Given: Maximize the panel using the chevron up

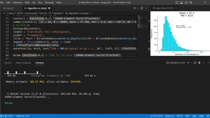Looking at the screenshot, I should click(x=208, y=63).
